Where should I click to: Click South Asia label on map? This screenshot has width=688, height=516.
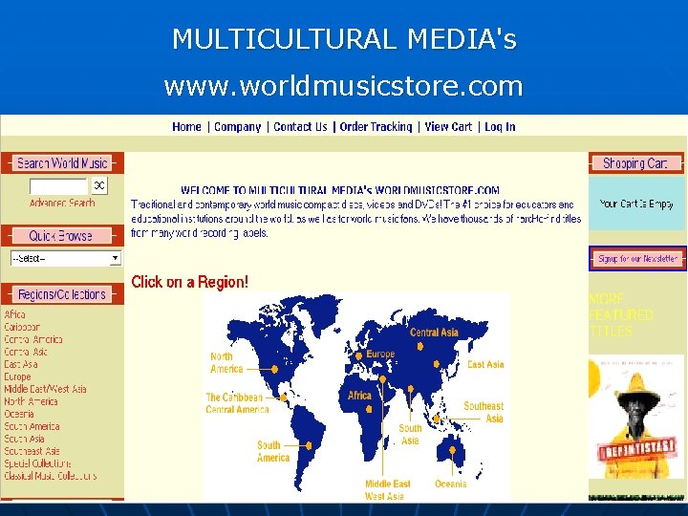coord(410,435)
